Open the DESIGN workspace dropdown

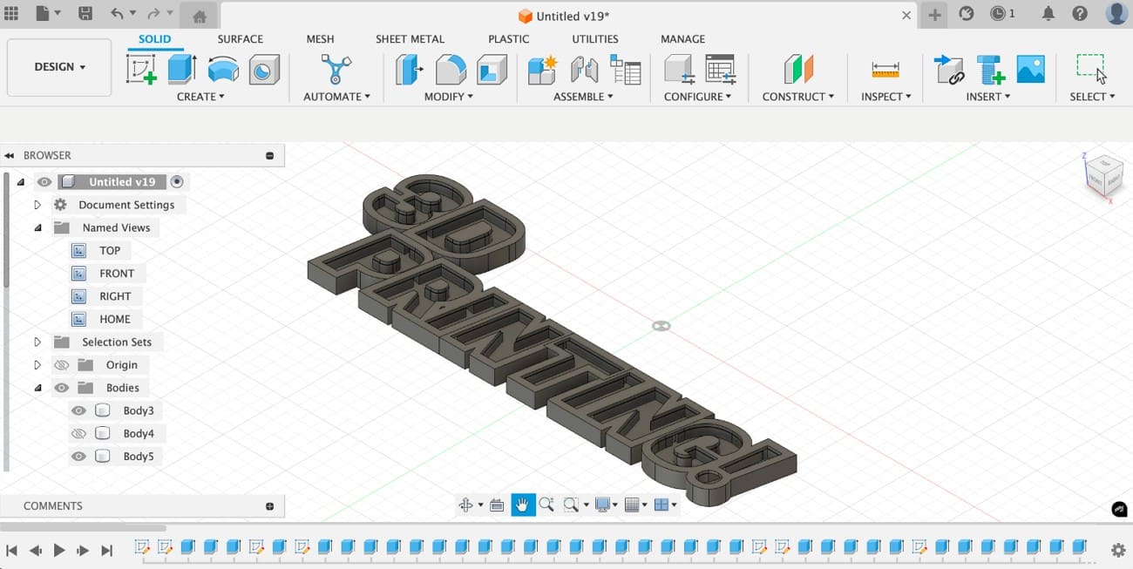[58, 66]
